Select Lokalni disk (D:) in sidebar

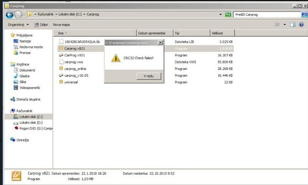31,123
